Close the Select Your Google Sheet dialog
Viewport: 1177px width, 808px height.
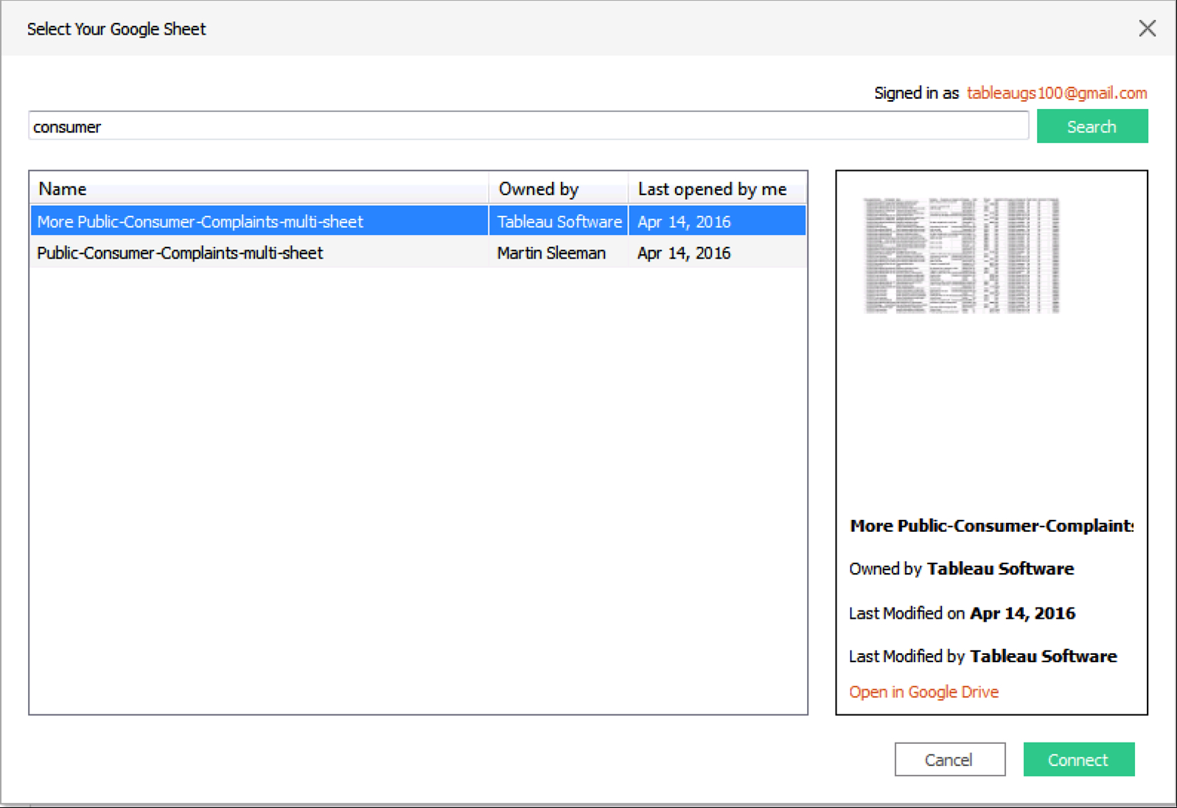coord(1147,29)
